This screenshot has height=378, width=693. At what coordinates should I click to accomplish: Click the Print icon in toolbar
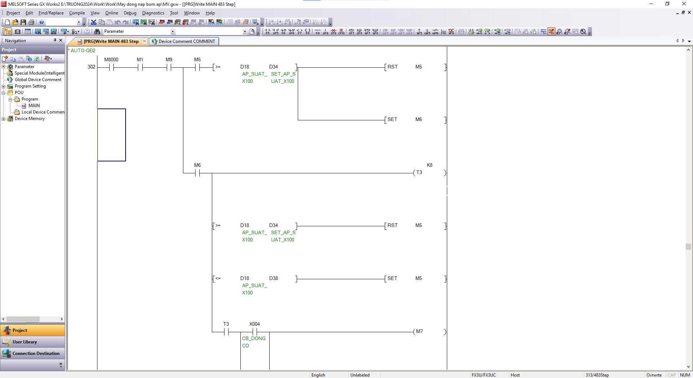click(x=31, y=22)
